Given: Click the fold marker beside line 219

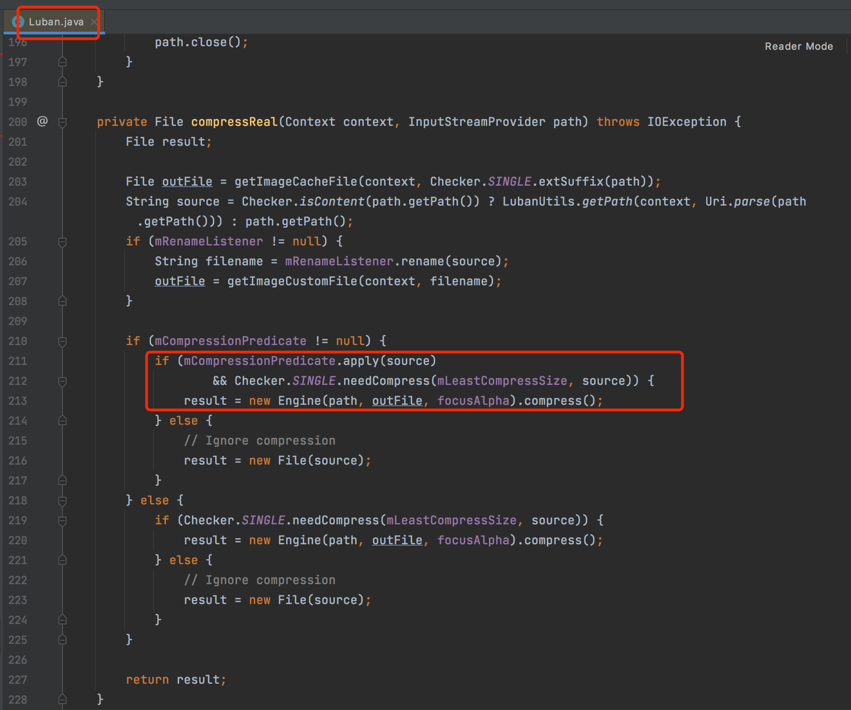Looking at the screenshot, I should [x=62, y=520].
